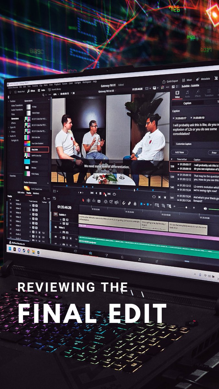Click the Stop button under viewer
Image resolution: width=219 pixels, height=389 pixels.
tap(100, 194)
